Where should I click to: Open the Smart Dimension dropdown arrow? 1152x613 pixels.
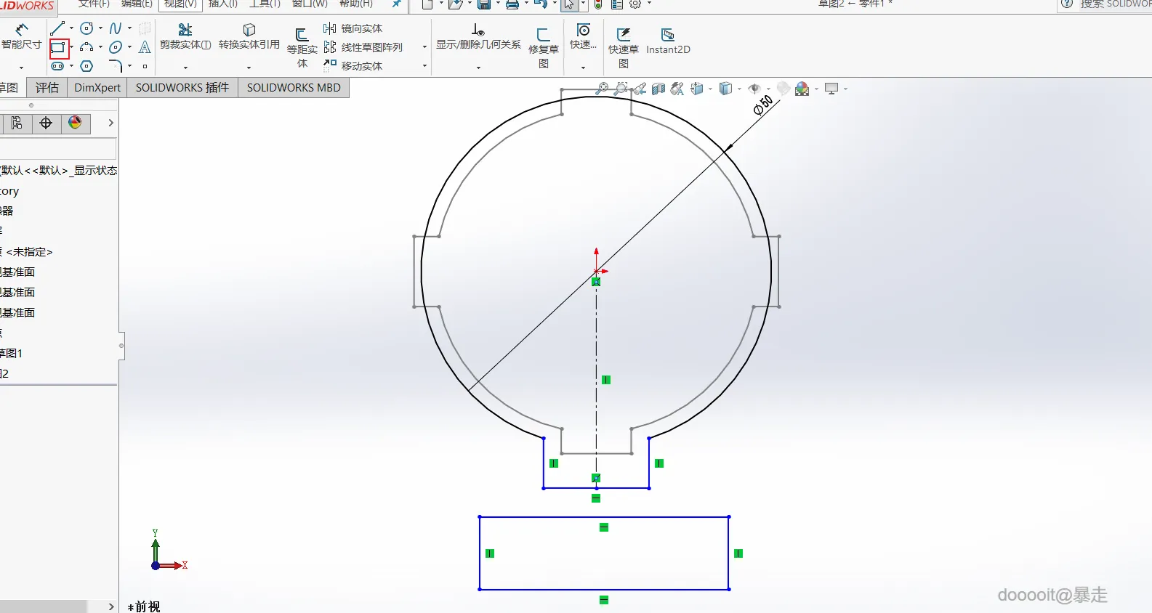pyautogui.click(x=21, y=68)
